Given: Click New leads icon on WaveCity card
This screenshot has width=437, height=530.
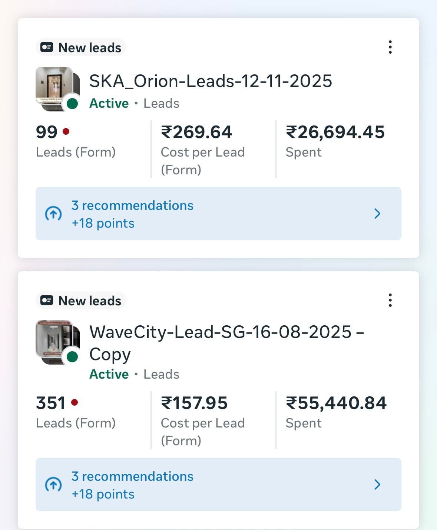Looking at the screenshot, I should [47, 301].
